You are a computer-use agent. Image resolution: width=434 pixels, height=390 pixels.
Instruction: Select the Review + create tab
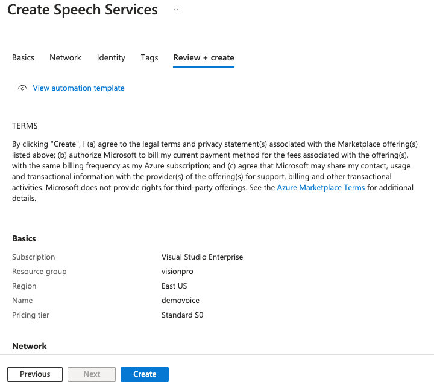pyautogui.click(x=203, y=57)
